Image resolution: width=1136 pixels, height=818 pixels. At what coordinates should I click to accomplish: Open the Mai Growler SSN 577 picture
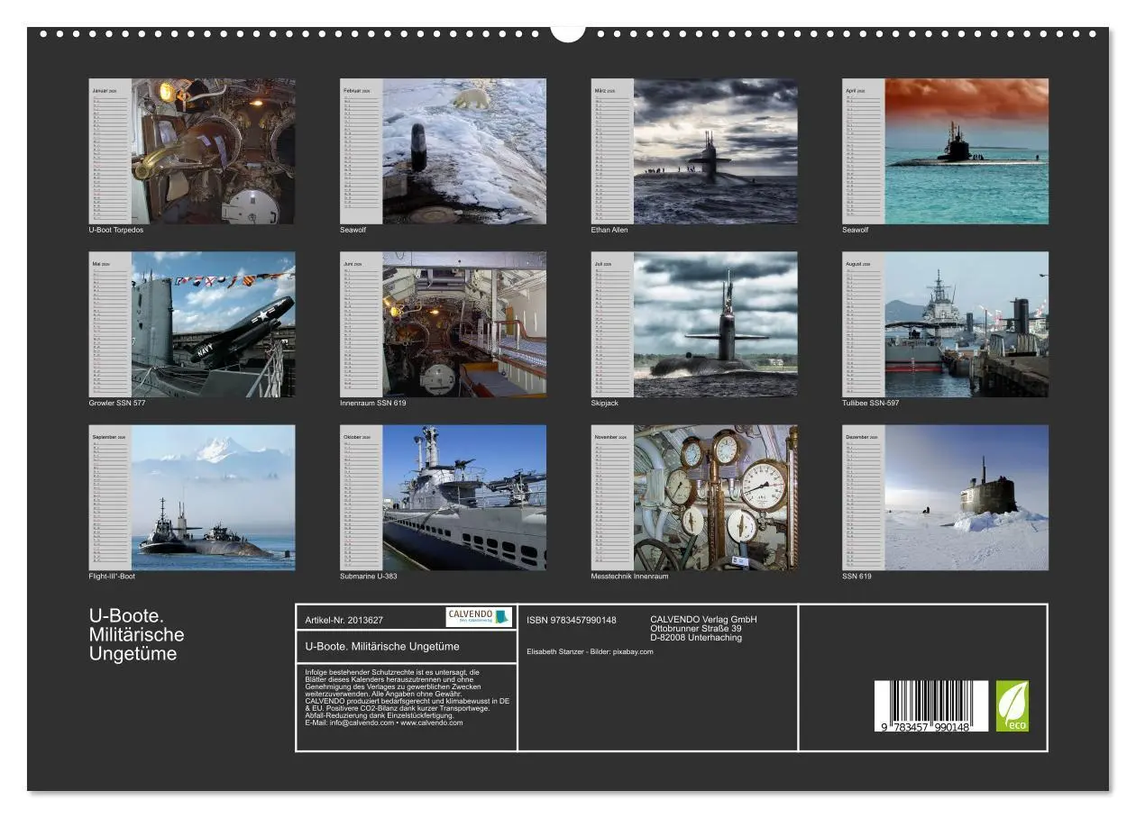pyautogui.click(x=212, y=327)
